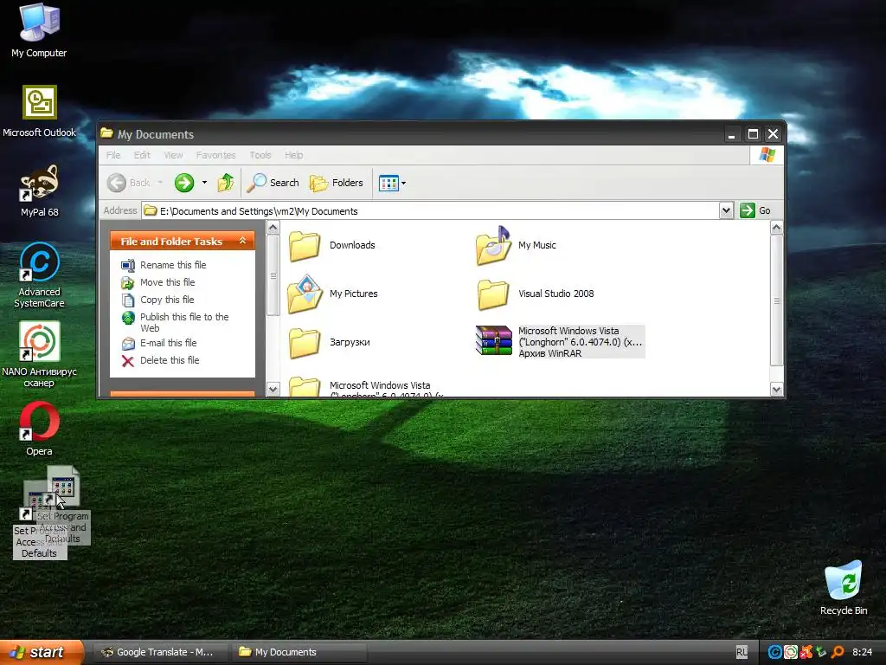Viewport: 886px width, 665px height.
Task: Collapse the File and Folder Tasks panel
Action: click(242, 241)
